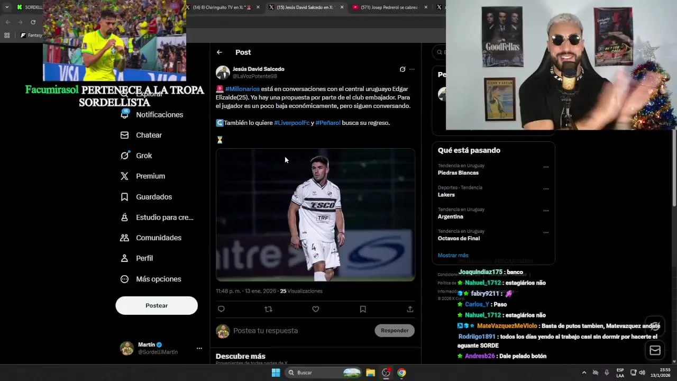Close the El Chiringuito TV tab

[258, 7]
